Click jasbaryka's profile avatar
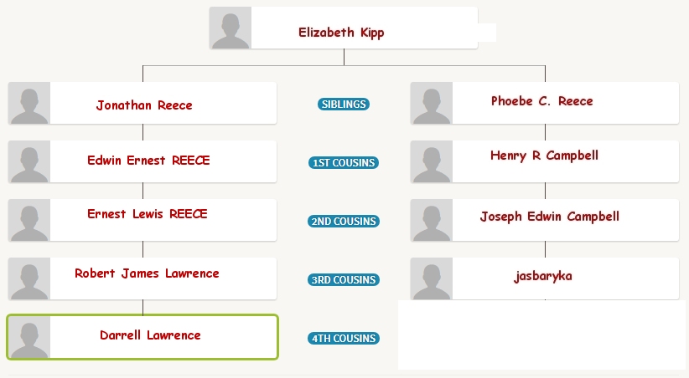 coord(432,278)
